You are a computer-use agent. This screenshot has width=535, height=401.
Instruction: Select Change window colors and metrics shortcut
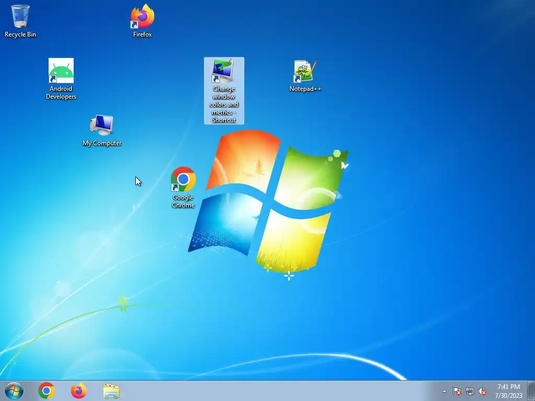[x=224, y=91]
